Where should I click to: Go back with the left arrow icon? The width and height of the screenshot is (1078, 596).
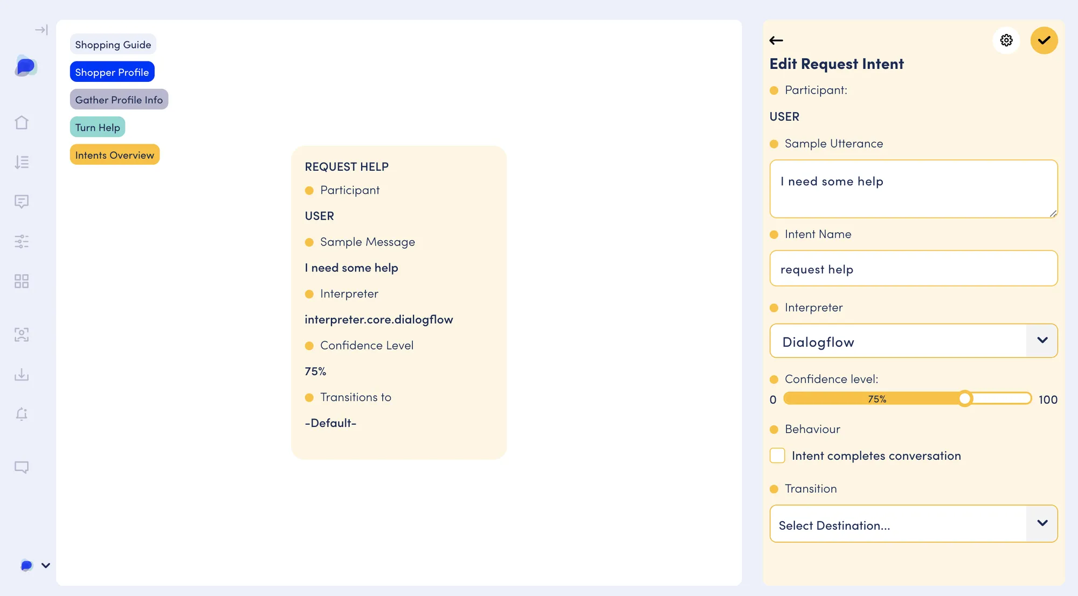click(x=776, y=40)
